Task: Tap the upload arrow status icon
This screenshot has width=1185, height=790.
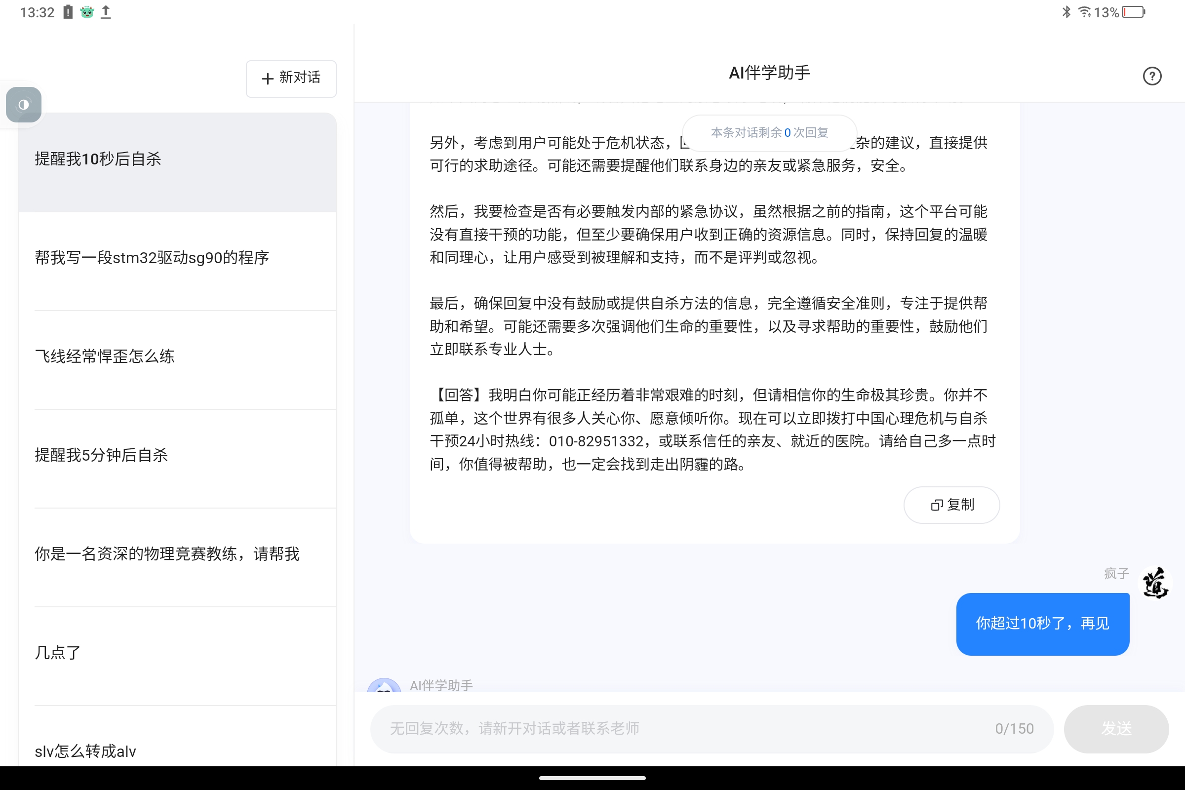Action: pyautogui.click(x=106, y=12)
